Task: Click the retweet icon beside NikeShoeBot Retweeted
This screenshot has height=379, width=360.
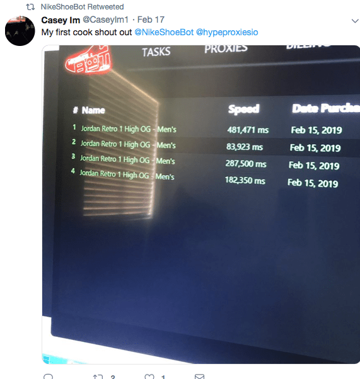Action: [30, 7]
